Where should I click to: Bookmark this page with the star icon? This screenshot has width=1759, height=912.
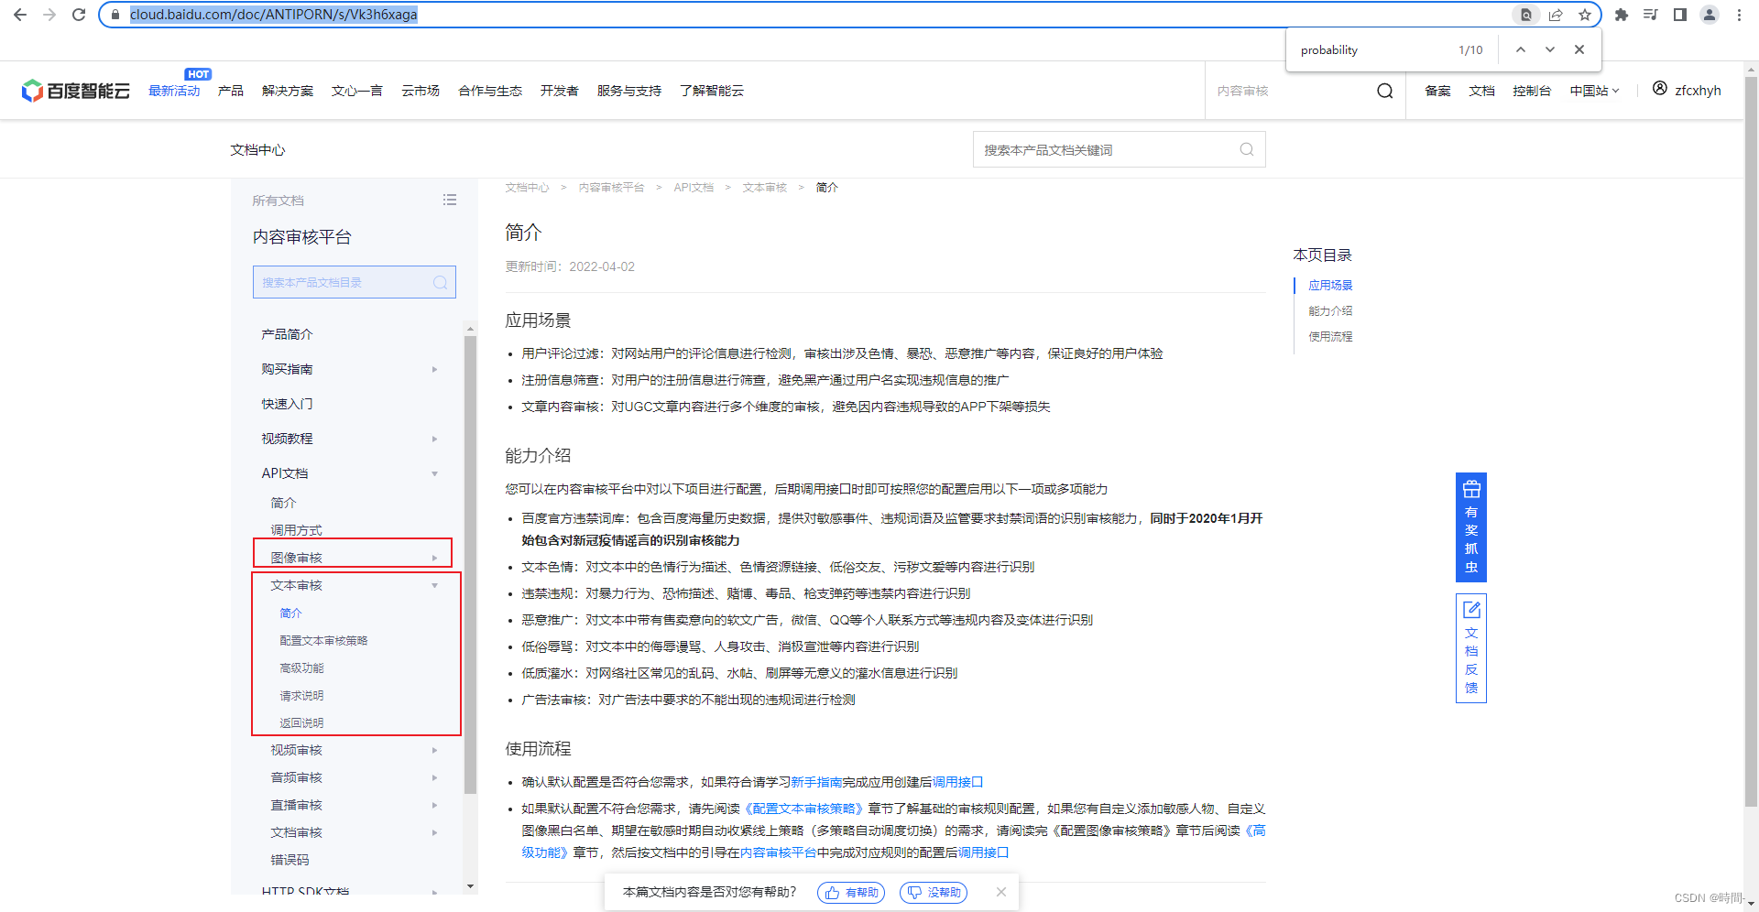[x=1585, y=15]
